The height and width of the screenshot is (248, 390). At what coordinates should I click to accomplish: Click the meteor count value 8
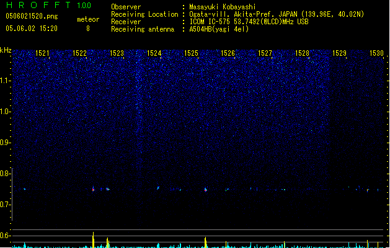click(x=88, y=29)
